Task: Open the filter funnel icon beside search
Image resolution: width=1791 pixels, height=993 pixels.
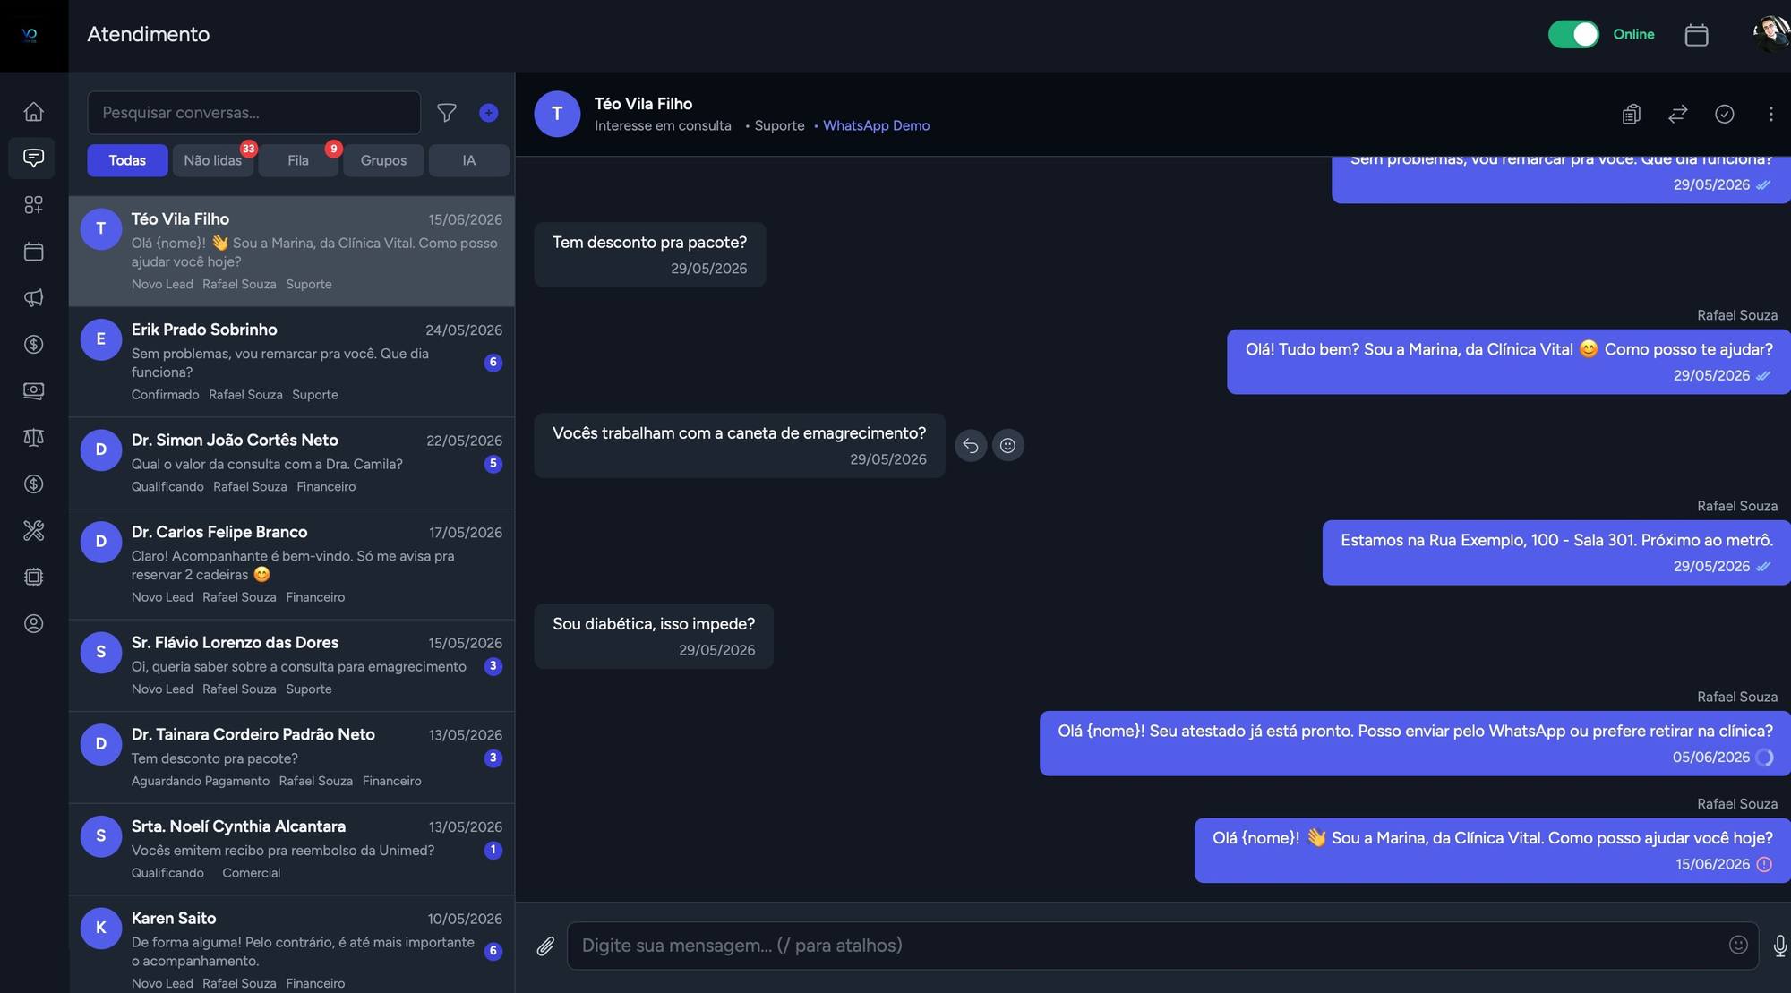Action: pos(446,113)
